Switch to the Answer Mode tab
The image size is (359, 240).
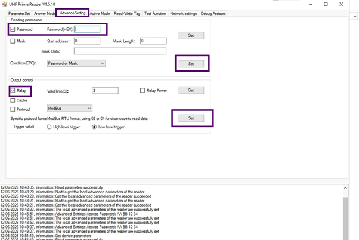tap(44, 14)
